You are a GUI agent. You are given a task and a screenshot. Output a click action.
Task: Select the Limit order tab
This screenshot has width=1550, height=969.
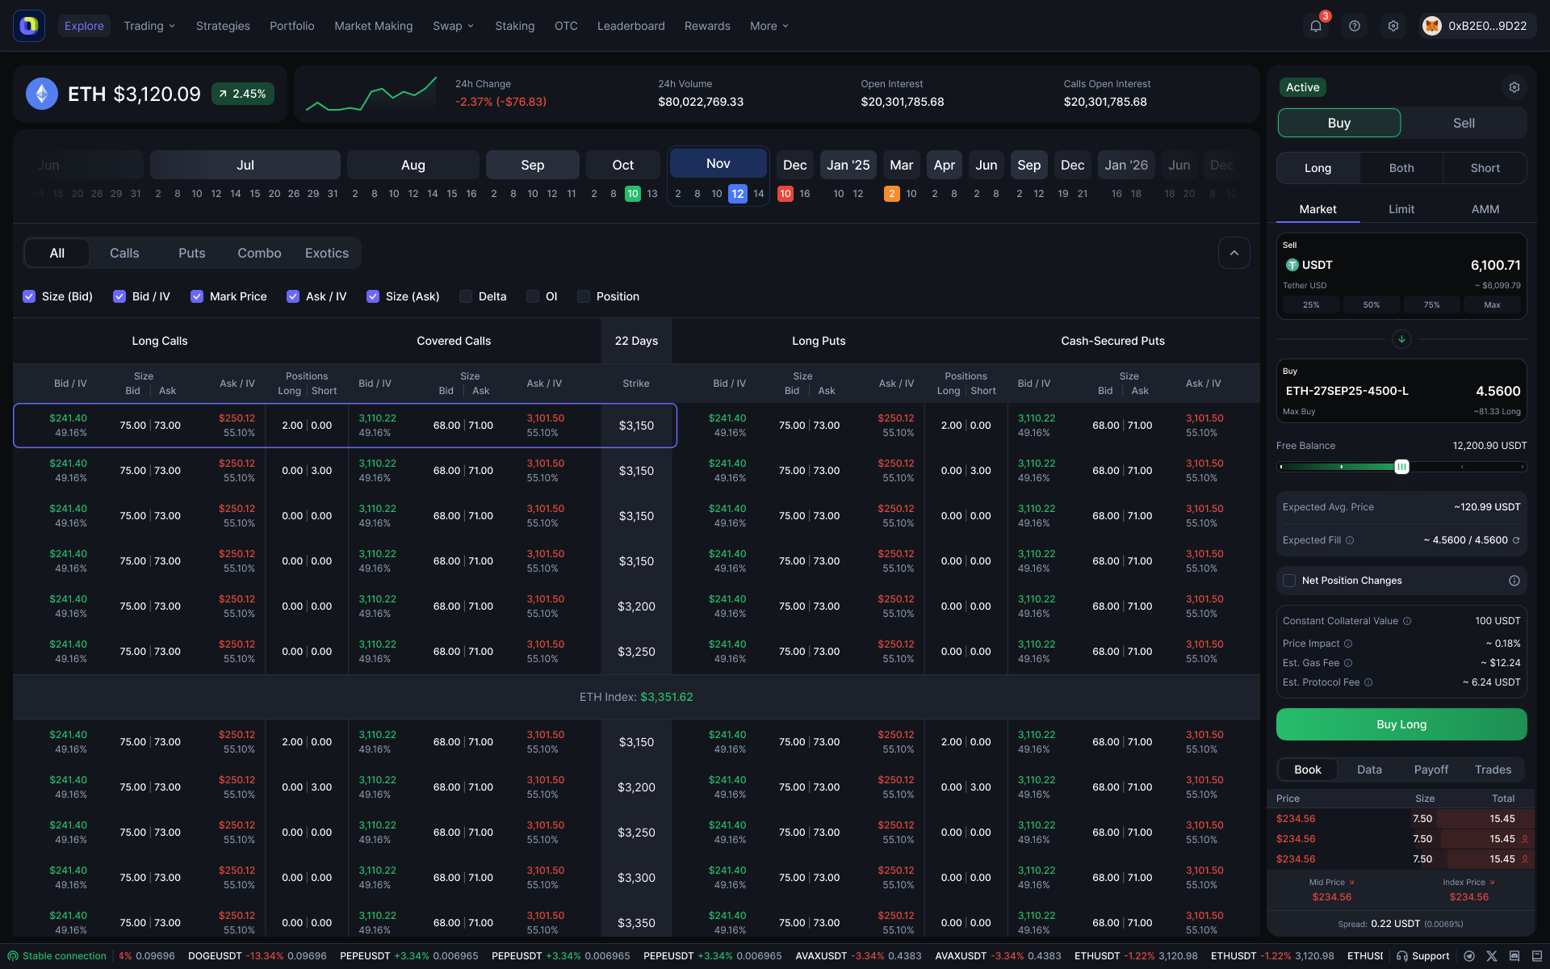[x=1401, y=209]
